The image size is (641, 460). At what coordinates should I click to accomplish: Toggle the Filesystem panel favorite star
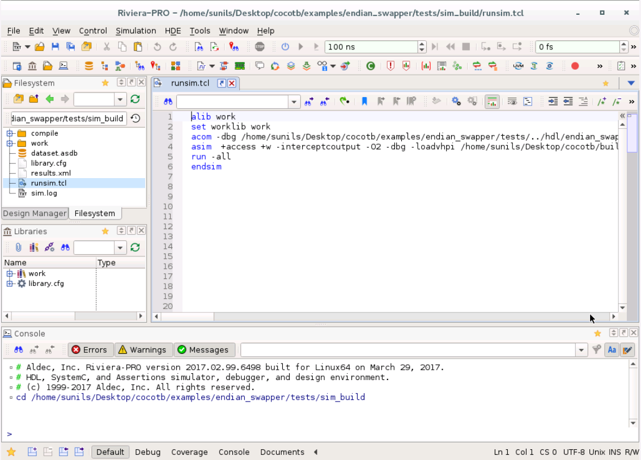pos(105,83)
